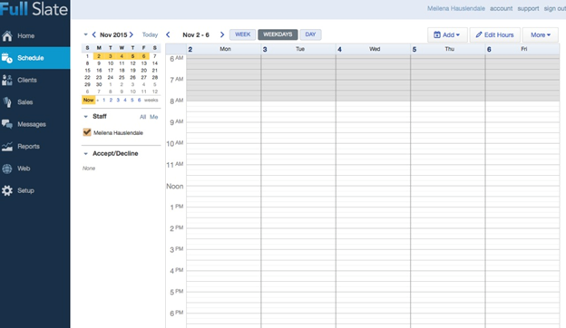The height and width of the screenshot is (328, 566).
Task: Open the Reports menu item
Action: pyautogui.click(x=35, y=147)
